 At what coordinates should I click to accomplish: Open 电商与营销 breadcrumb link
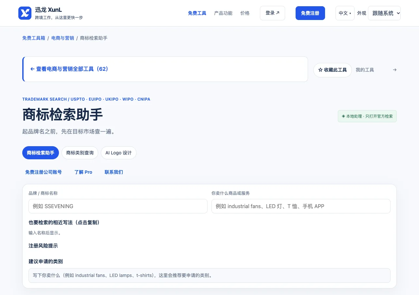tap(63, 38)
